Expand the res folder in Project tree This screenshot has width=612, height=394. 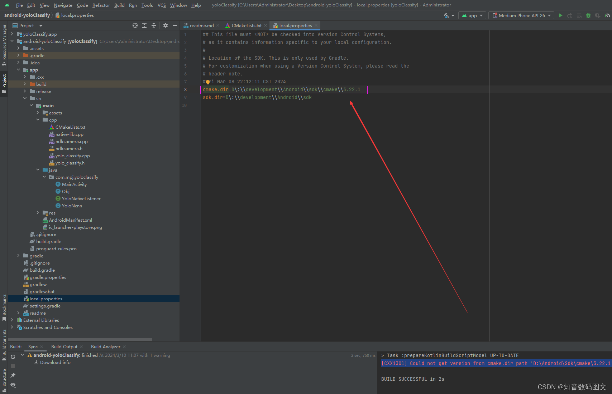coord(38,213)
